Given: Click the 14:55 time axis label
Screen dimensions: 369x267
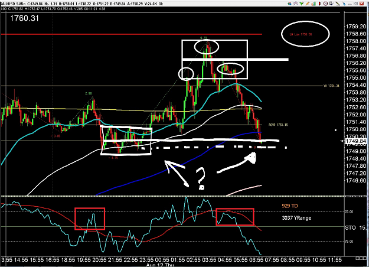Looking at the screenshot, I should pyautogui.click(x=21, y=260).
